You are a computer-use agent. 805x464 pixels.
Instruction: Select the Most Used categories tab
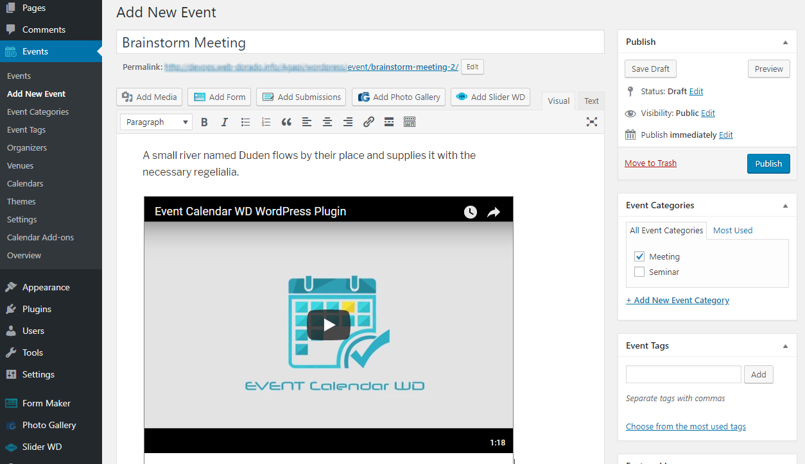point(733,231)
